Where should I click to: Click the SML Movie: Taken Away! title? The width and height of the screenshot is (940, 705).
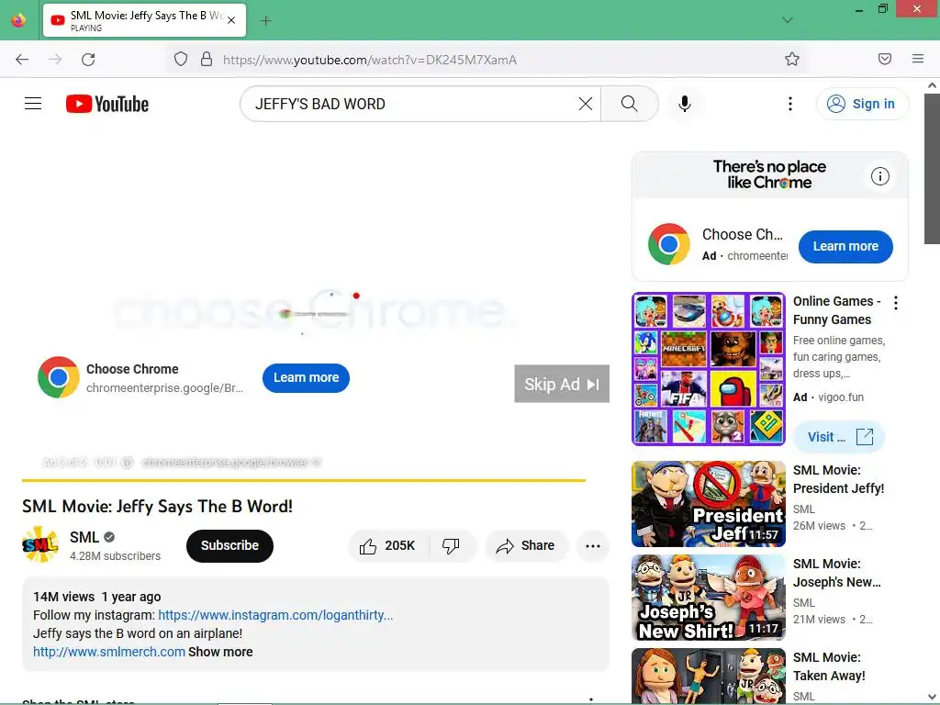coord(829,666)
